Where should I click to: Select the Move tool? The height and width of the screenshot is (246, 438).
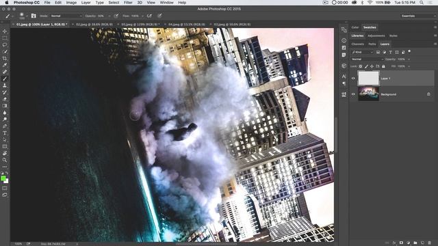tap(5, 31)
